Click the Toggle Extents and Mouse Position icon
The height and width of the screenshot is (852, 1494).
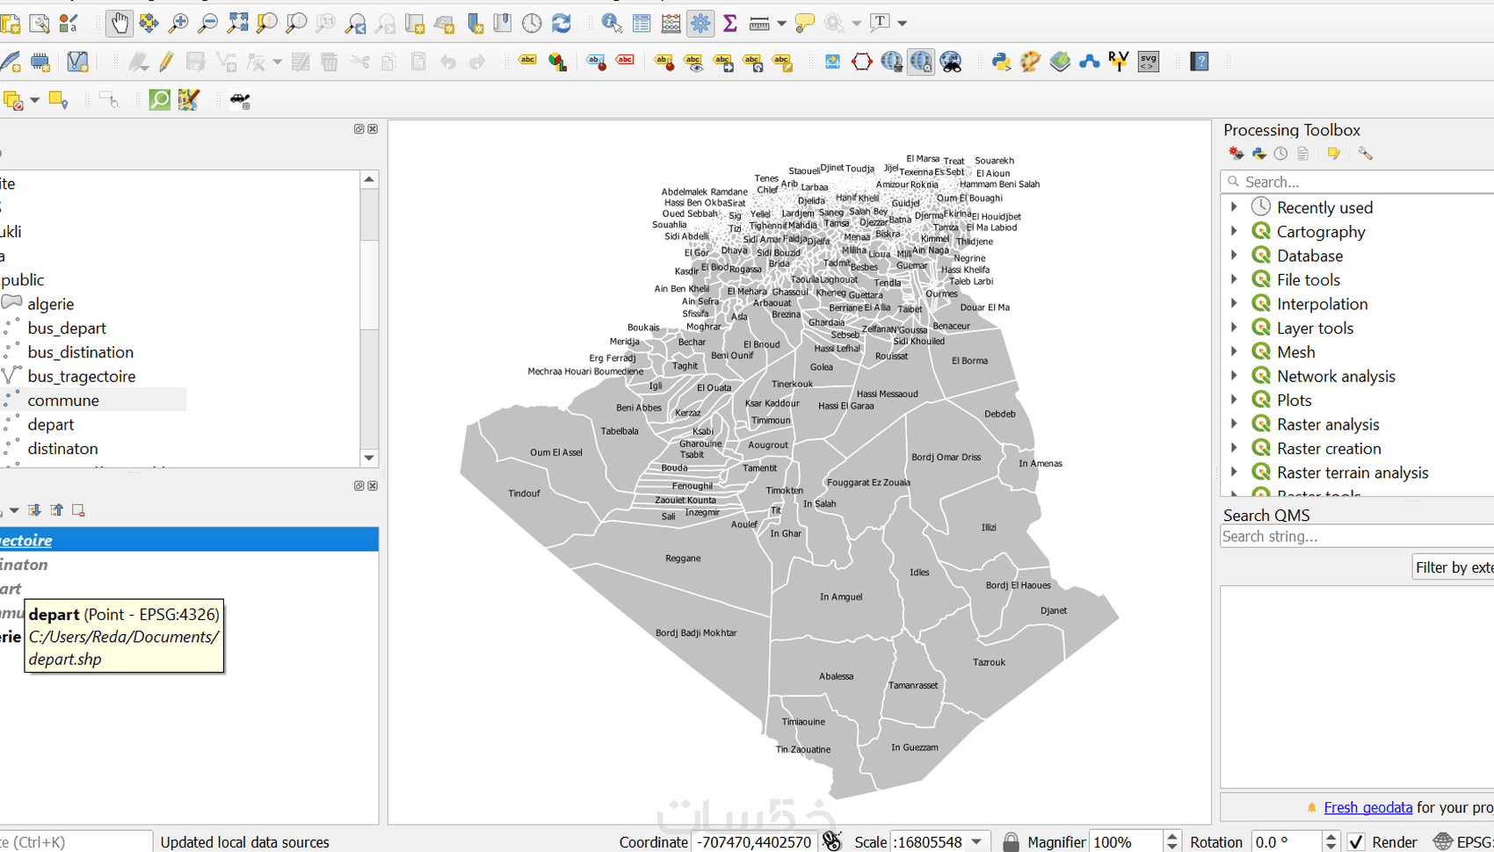[831, 841]
